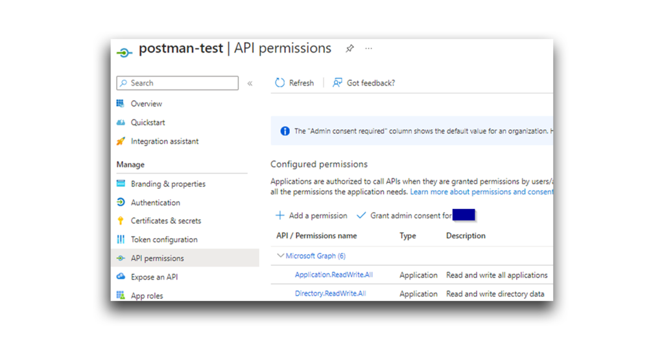Click the pin icon next to page title
The image size is (664, 340).
(350, 49)
